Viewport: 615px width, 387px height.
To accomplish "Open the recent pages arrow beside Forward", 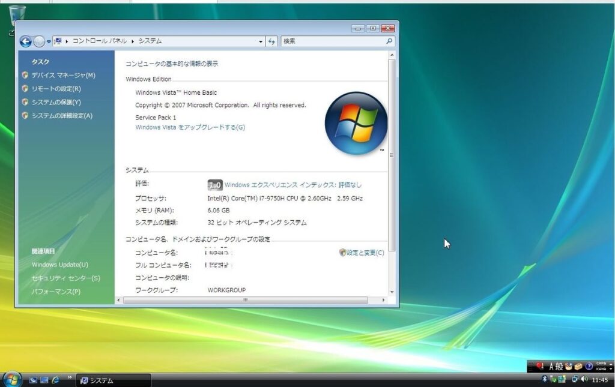I will 49,41.
